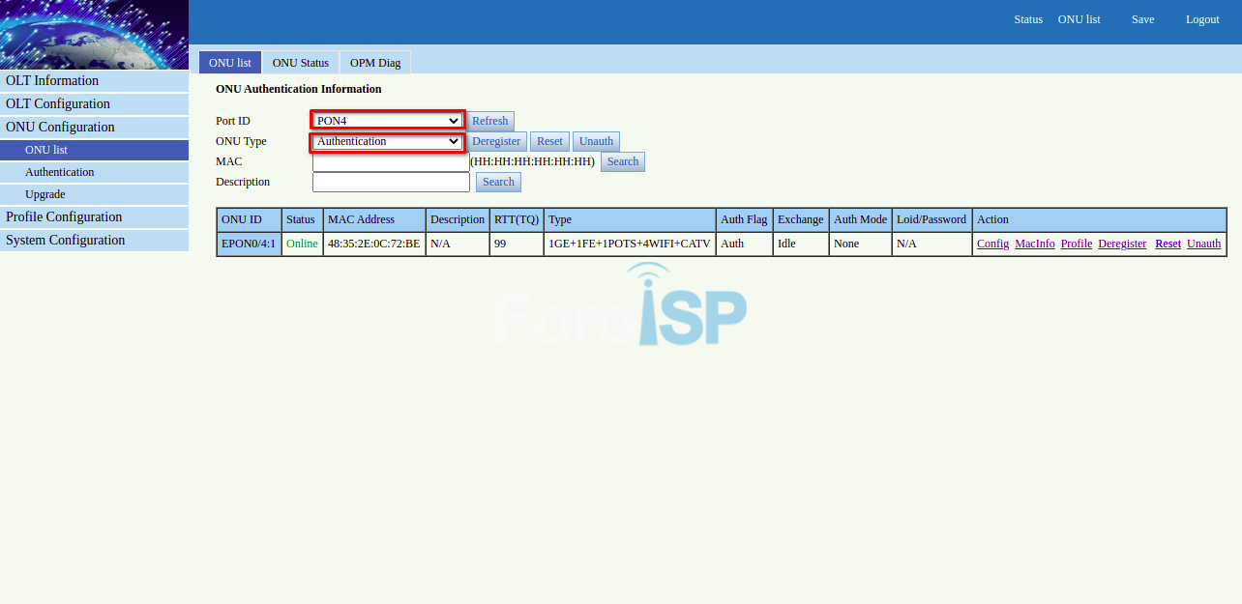Focus the Description input field

click(391, 182)
